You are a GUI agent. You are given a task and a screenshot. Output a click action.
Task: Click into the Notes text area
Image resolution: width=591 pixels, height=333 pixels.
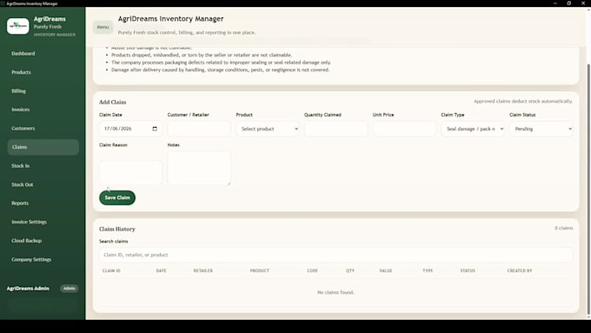[x=199, y=168]
